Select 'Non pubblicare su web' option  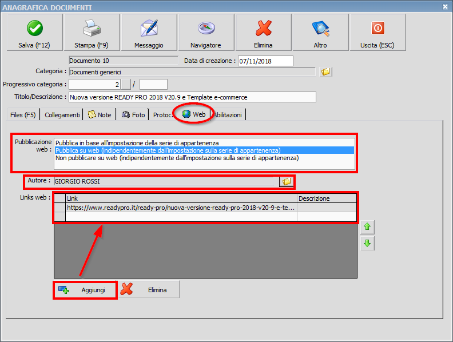tap(204, 158)
